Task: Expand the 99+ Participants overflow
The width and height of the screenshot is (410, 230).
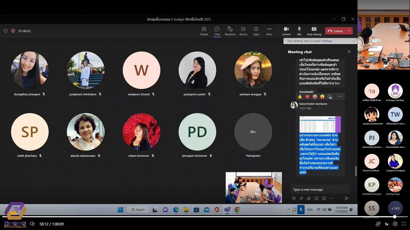Action: pyautogui.click(x=253, y=132)
